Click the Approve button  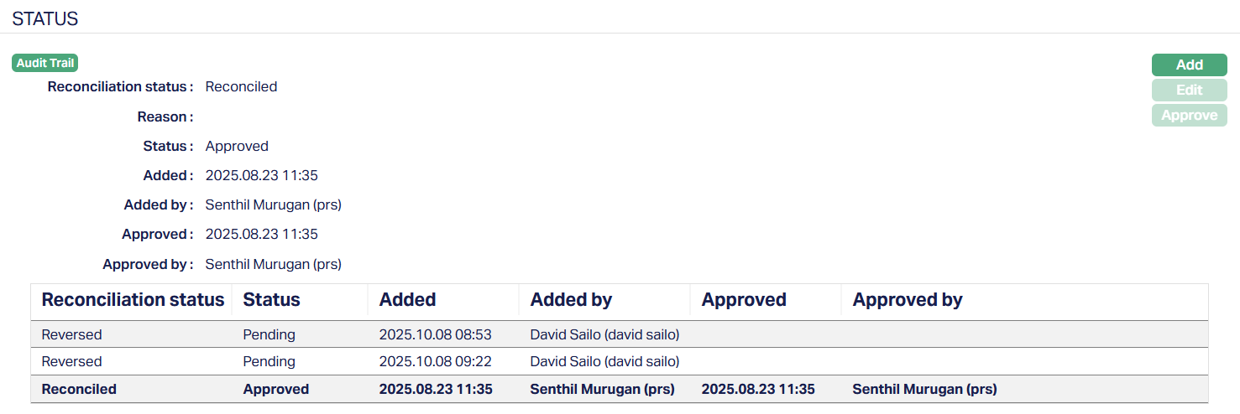[x=1189, y=116]
